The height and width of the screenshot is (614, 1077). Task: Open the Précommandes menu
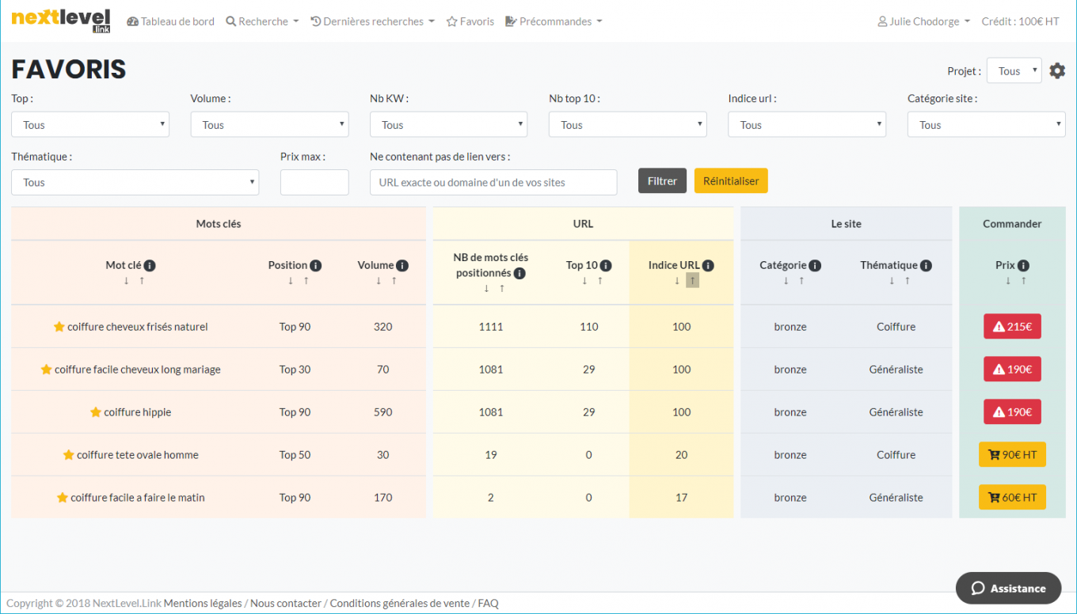(x=554, y=21)
